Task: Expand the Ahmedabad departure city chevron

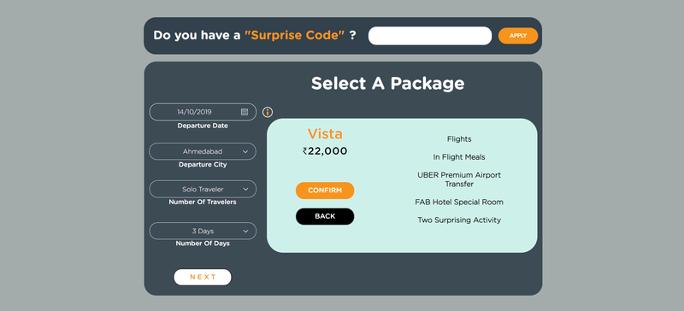Action: 245,152
